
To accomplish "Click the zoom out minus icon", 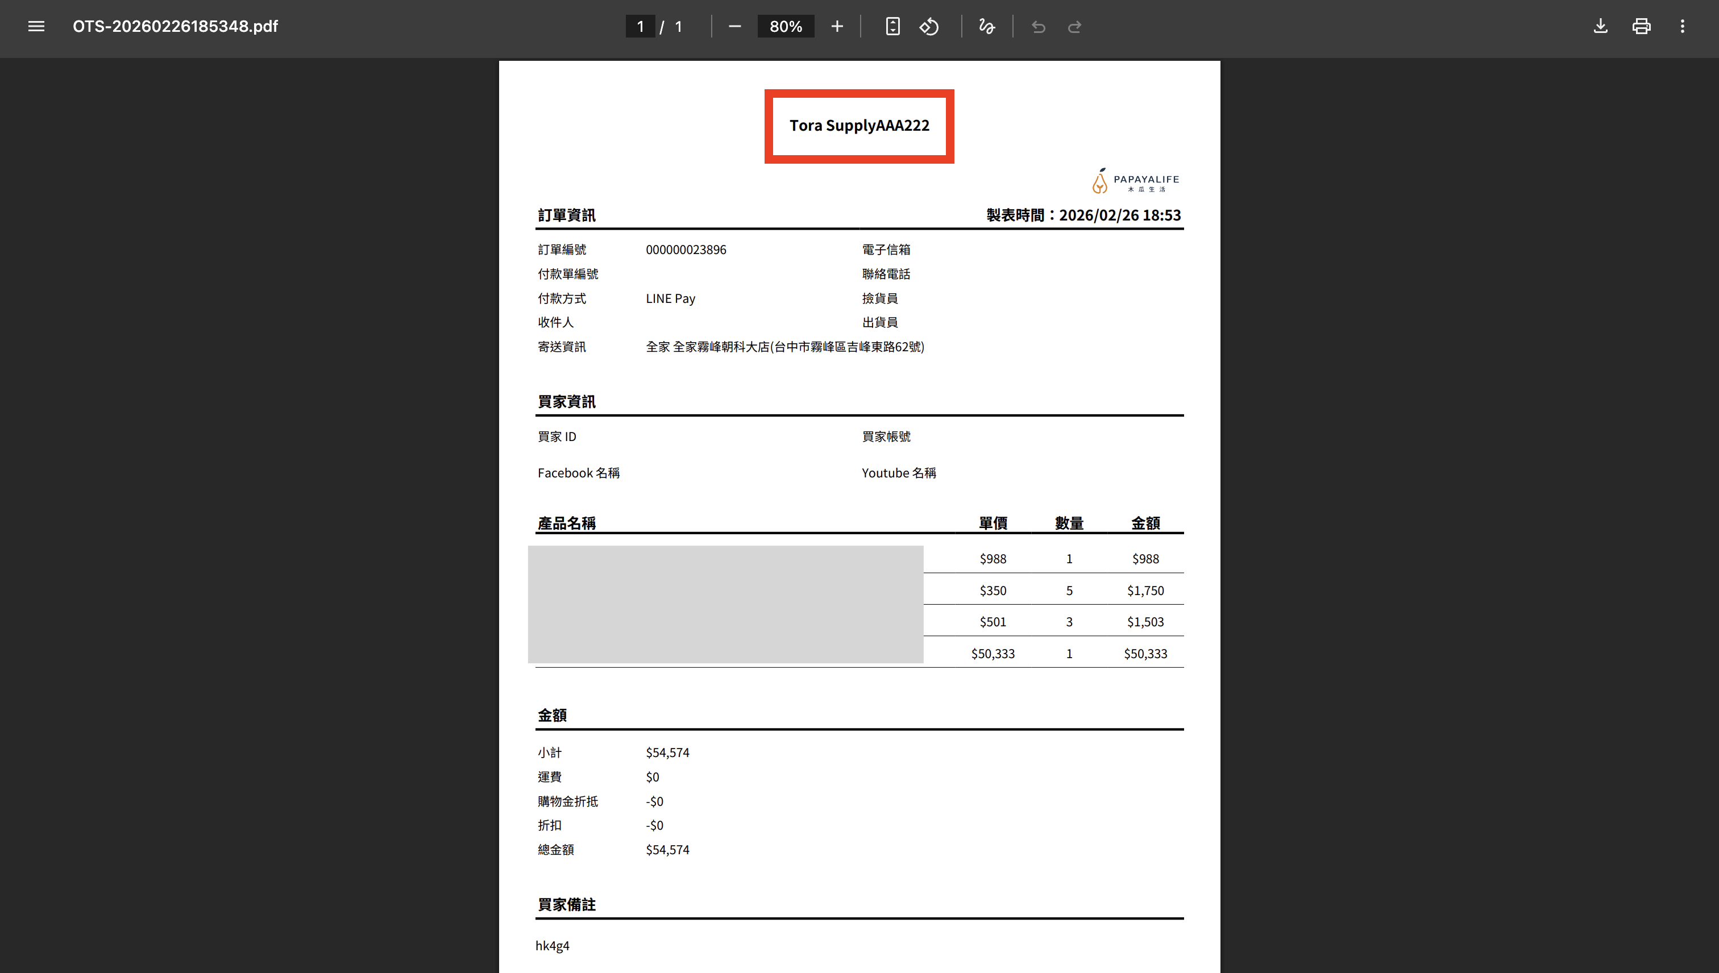I will pyautogui.click(x=734, y=27).
